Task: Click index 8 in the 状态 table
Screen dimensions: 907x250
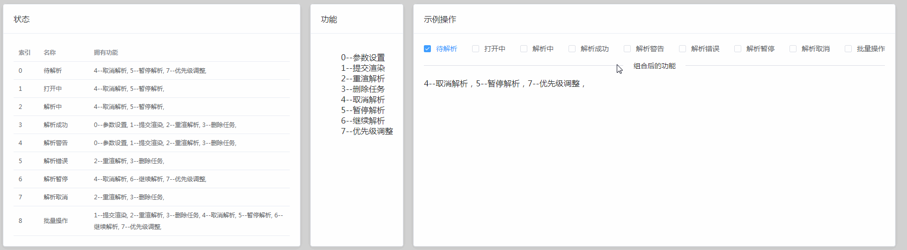Action: tap(21, 221)
